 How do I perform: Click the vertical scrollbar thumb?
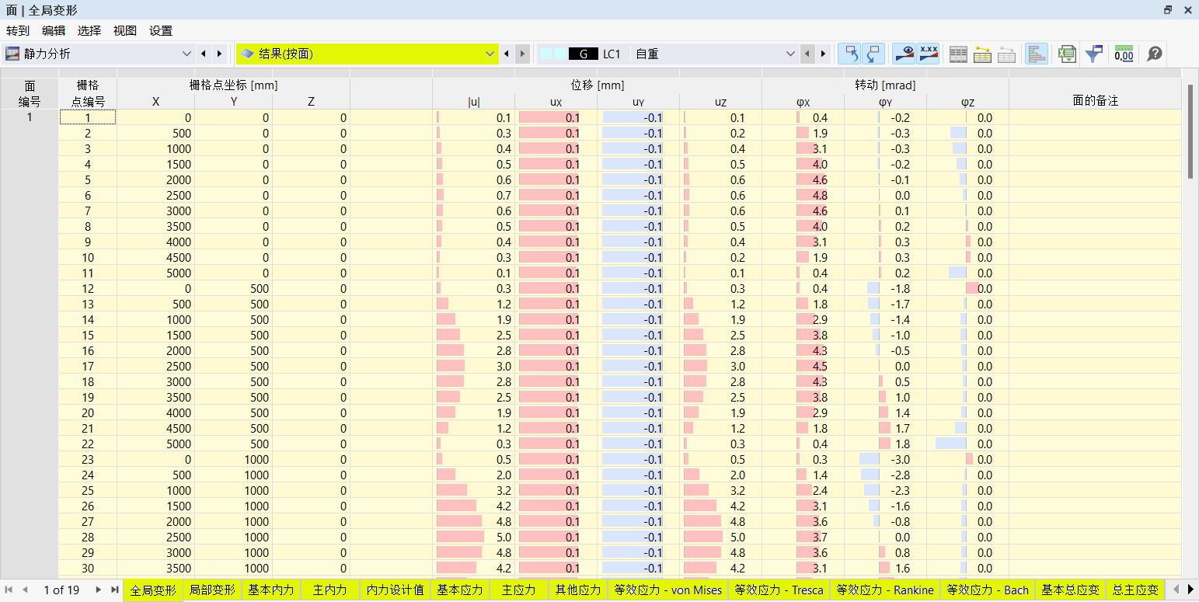[1190, 130]
